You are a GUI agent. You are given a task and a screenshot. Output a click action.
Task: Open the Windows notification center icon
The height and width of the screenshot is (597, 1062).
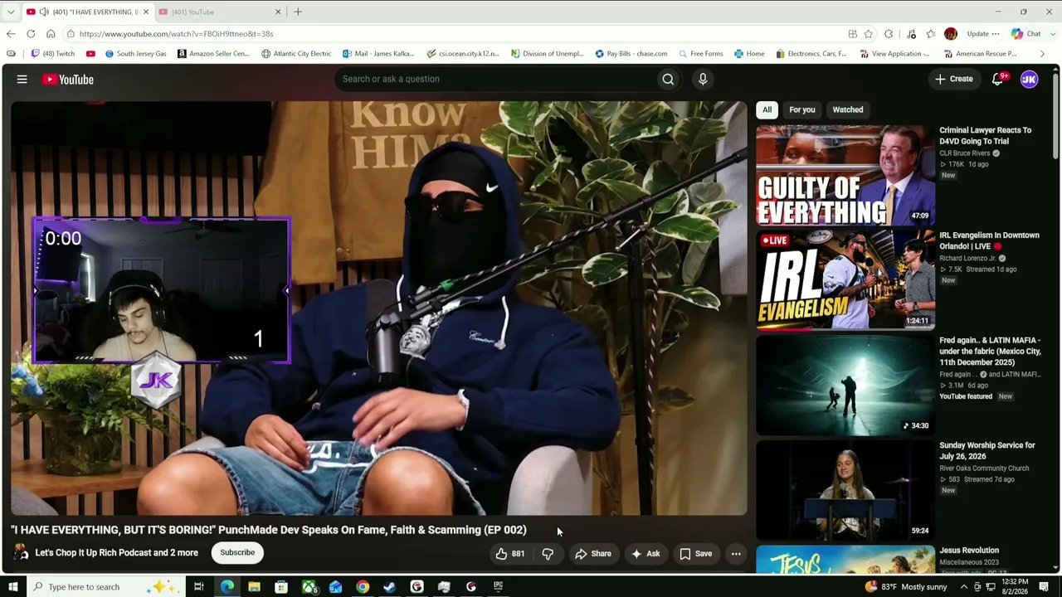coord(1044,587)
